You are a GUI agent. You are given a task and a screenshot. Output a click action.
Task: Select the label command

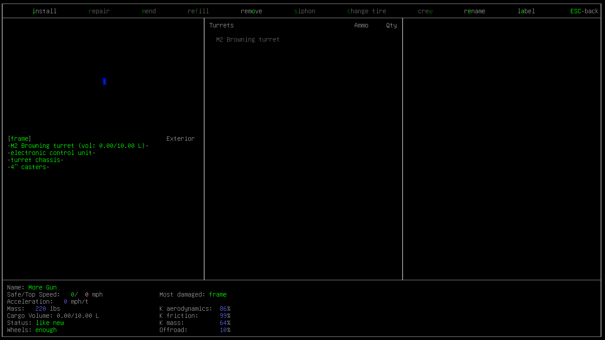coord(526,11)
